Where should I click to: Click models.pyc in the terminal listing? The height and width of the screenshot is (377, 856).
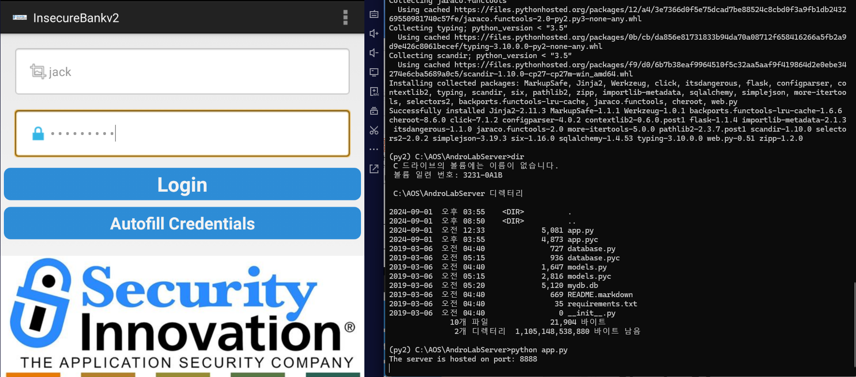coord(589,276)
